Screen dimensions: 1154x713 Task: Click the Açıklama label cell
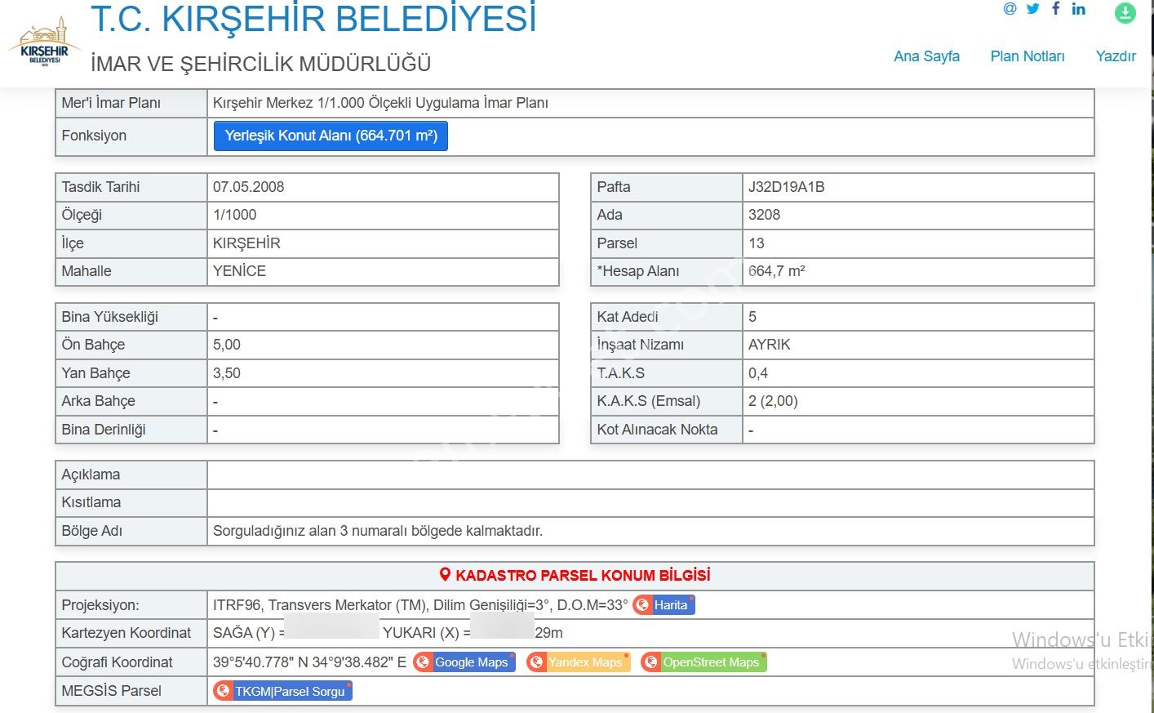(x=131, y=475)
